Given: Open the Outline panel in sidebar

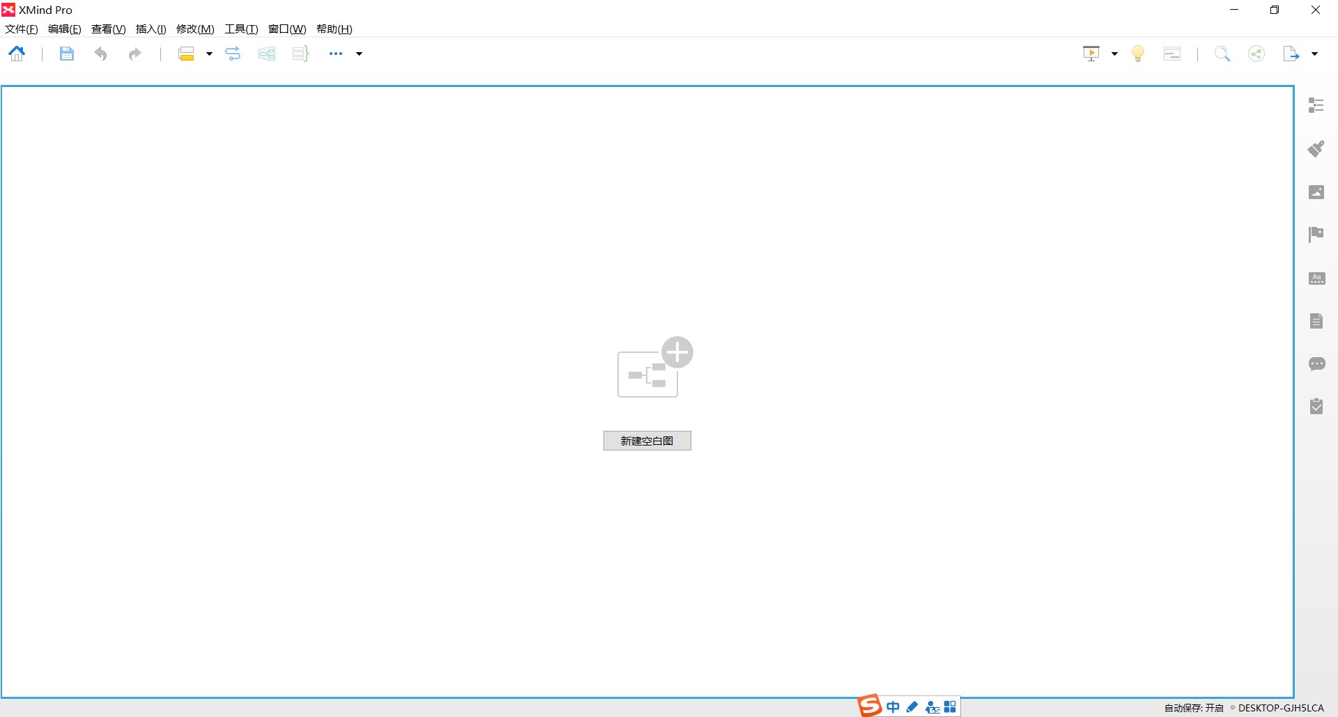Looking at the screenshot, I should pos(1316,105).
